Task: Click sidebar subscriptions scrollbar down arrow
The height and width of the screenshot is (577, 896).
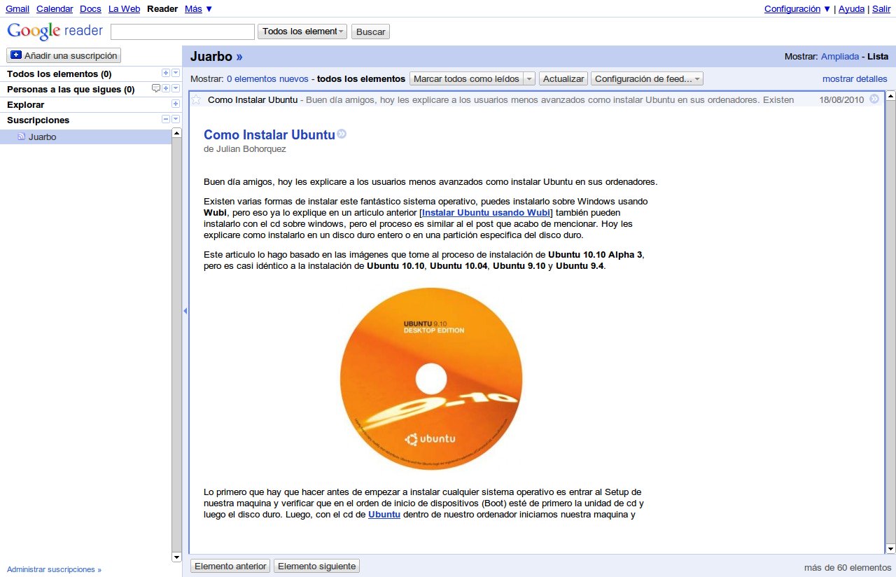Action: pyautogui.click(x=176, y=557)
